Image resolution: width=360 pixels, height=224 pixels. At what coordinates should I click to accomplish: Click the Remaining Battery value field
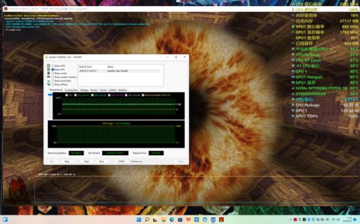[x=76, y=153]
